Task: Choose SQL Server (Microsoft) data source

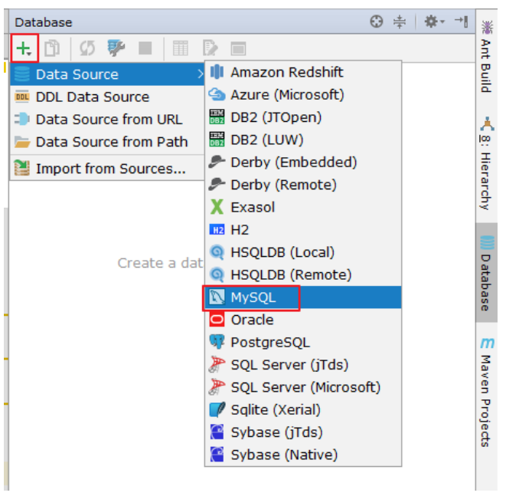Action: click(303, 387)
